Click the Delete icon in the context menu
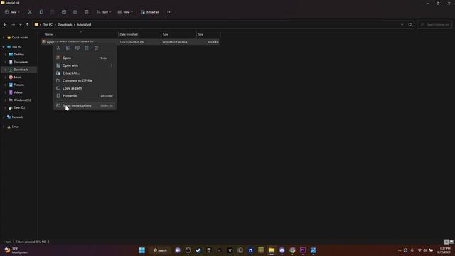 tap(96, 48)
